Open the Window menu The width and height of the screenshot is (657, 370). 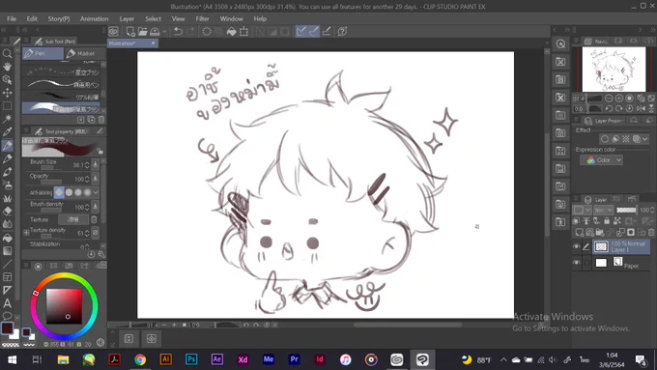tap(231, 19)
